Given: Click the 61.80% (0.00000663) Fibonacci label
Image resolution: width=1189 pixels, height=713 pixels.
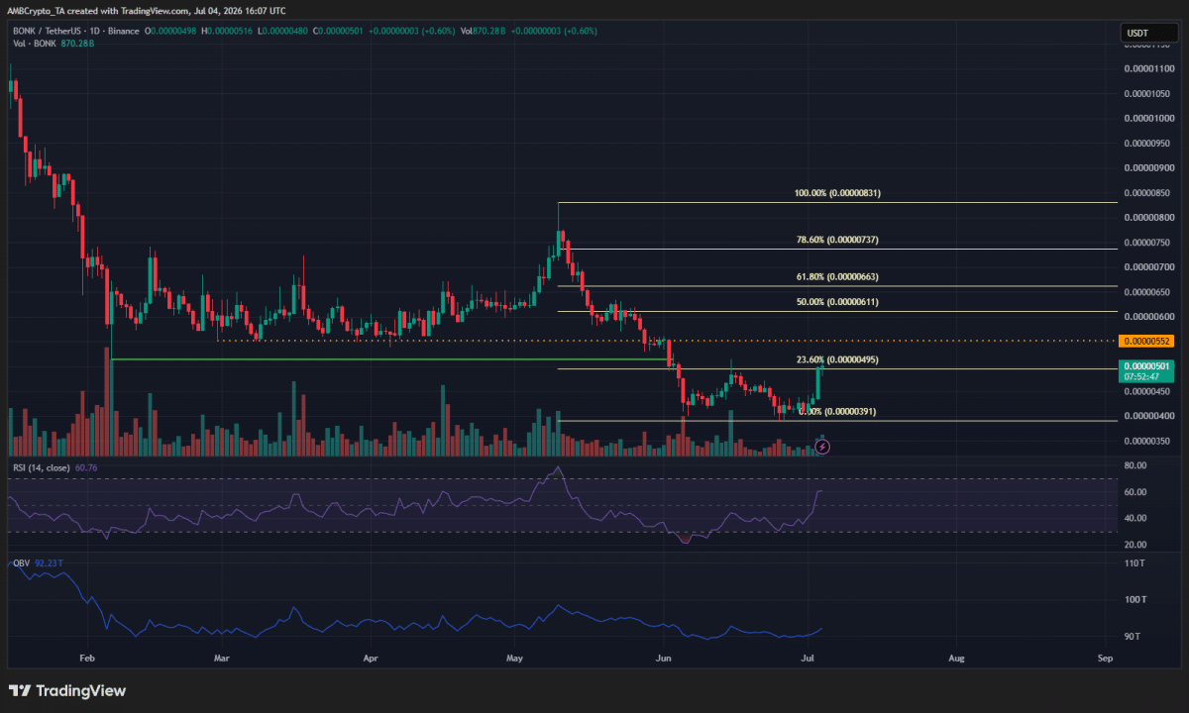Looking at the screenshot, I should 837,276.
